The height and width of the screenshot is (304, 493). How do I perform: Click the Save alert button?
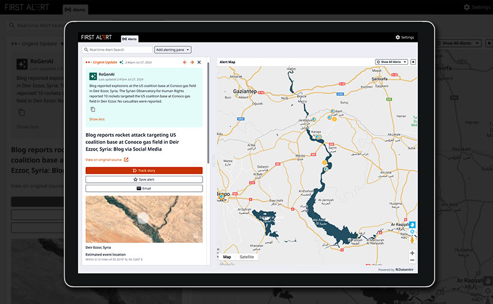(144, 179)
